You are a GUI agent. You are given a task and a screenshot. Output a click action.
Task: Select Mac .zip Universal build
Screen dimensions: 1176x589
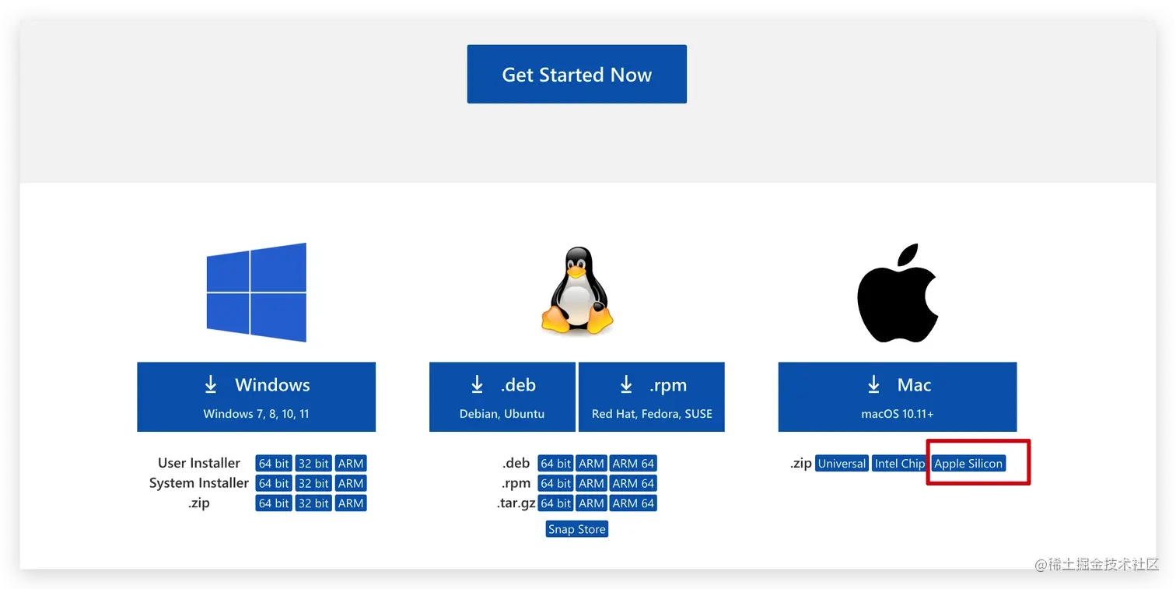[842, 464]
